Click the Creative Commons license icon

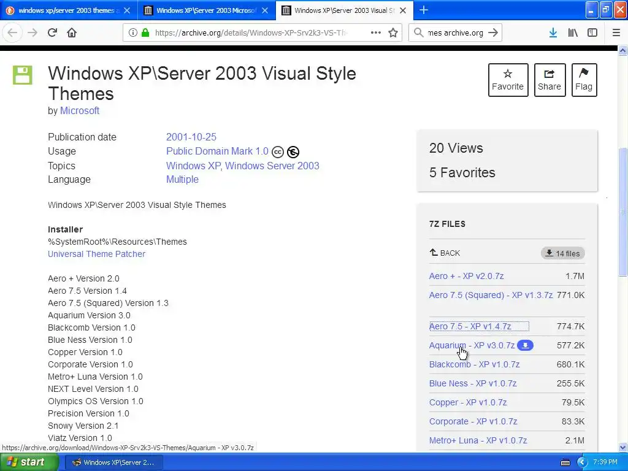click(x=278, y=152)
